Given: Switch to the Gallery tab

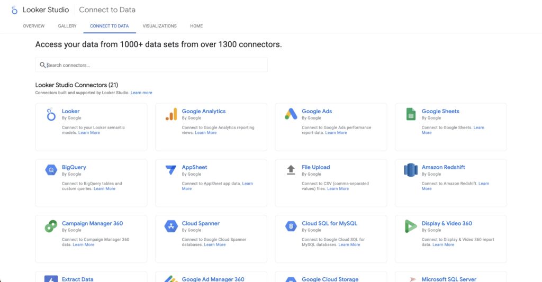Looking at the screenshot, I should (x=67, y=26).
